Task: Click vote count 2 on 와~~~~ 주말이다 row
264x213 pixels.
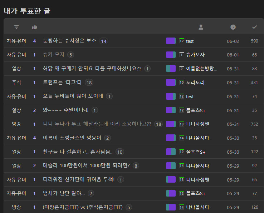Action: (x=34, y=110)
